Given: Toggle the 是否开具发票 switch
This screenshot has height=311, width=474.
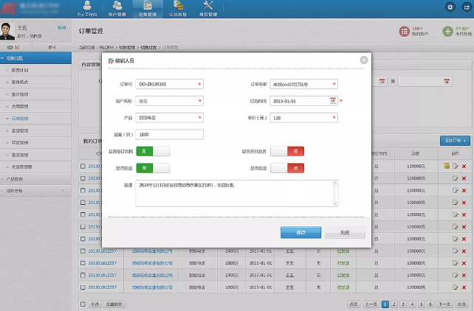Looking at the screenshot, I should (x=288, y=151).
